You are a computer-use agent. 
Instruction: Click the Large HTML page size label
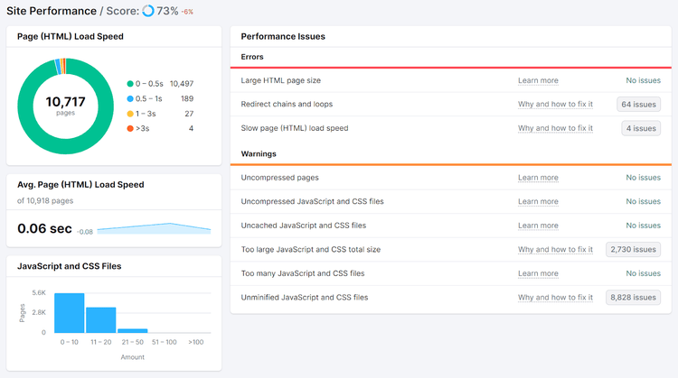click(280, 80)
